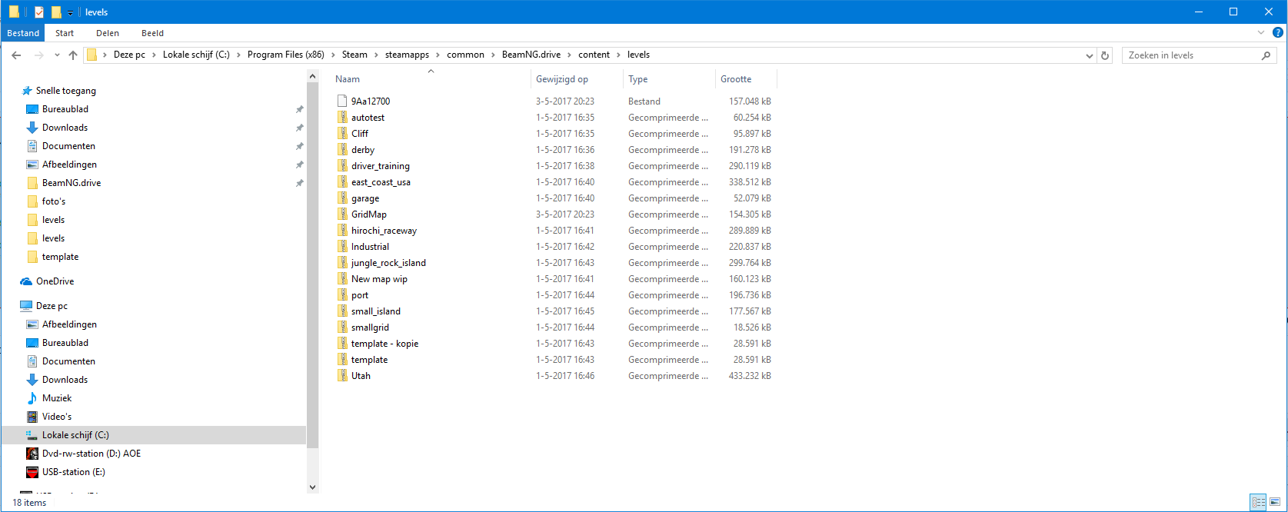Viewport: 1288px width, 512px height.
Task: Open template folder in quick access
Action: (x=60, y=257)
